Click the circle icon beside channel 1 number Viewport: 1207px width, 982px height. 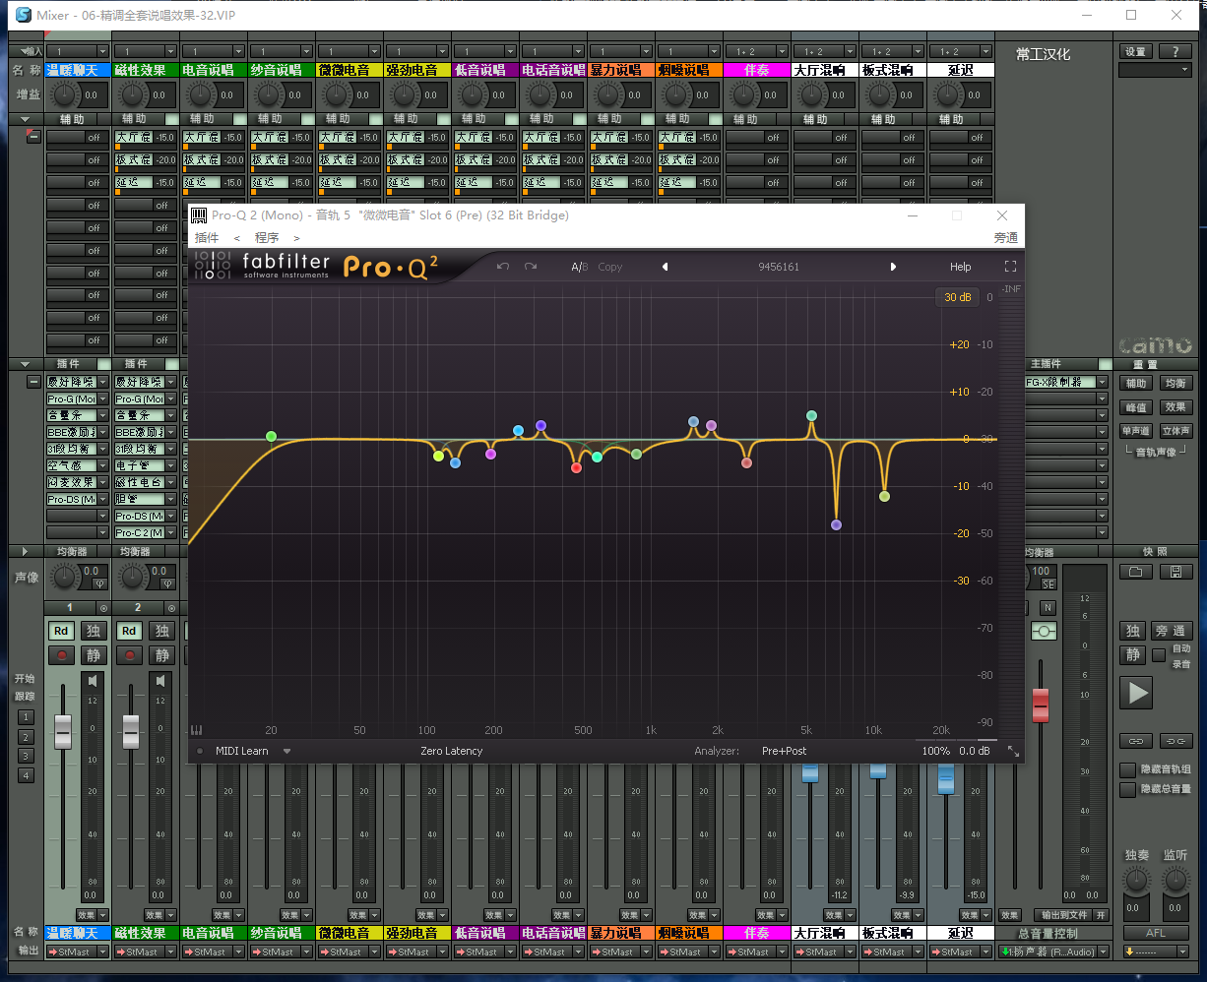[x=103, y=608]
